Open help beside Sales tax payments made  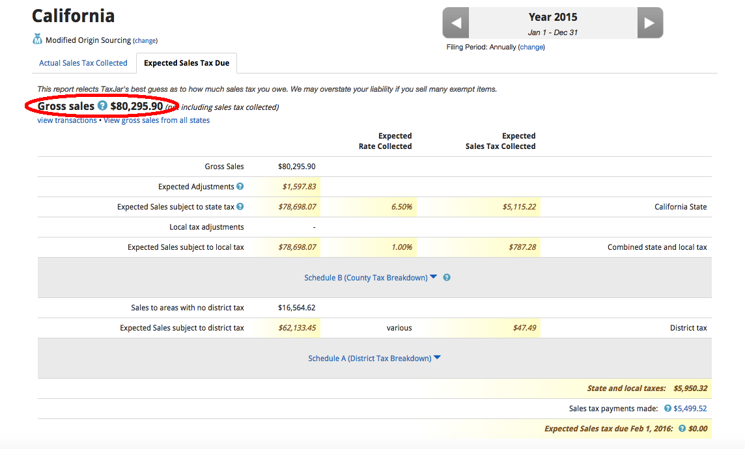coord(667,408)
